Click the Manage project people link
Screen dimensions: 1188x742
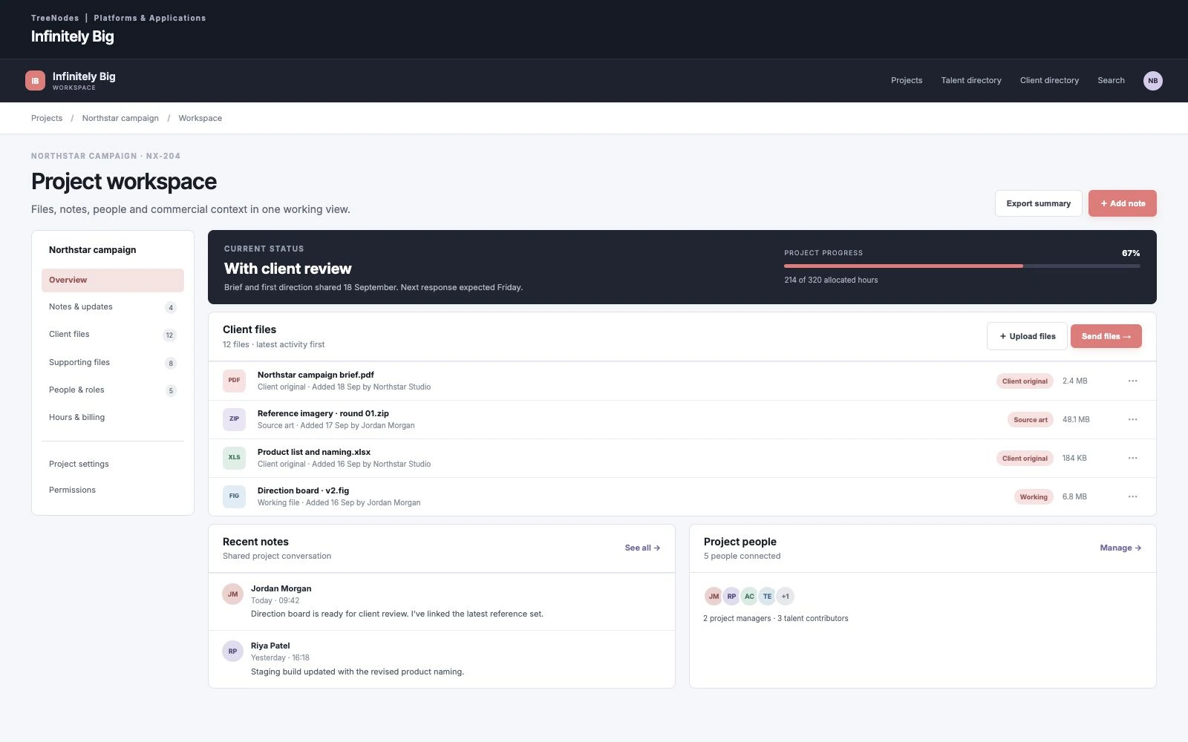coord(1120,548)
